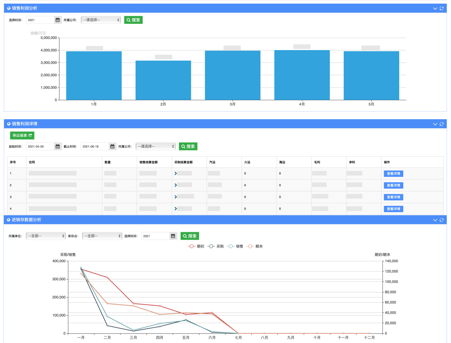Open calendar icon in inventory analysis
The width and height of the screenshot is (451, 343).
tap(173, 236)
